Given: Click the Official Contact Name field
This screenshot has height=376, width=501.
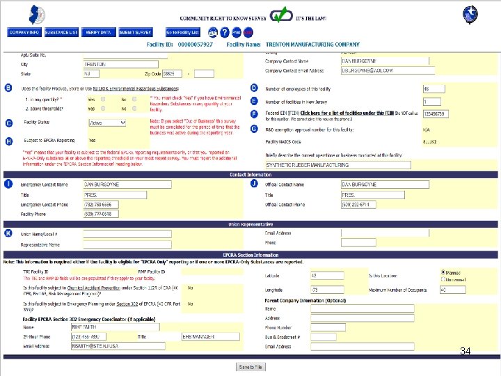Looking at the screenshot, I should (x=385, y=185).
